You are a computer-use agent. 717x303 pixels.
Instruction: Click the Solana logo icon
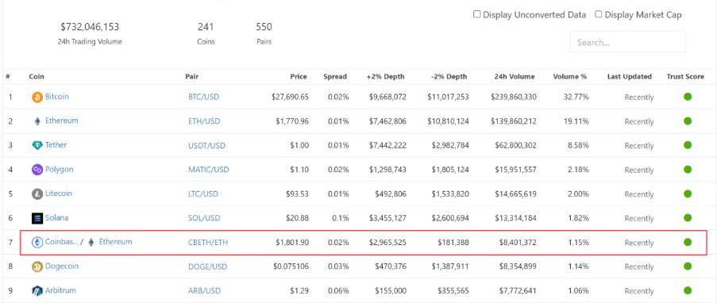pos(37,218)
